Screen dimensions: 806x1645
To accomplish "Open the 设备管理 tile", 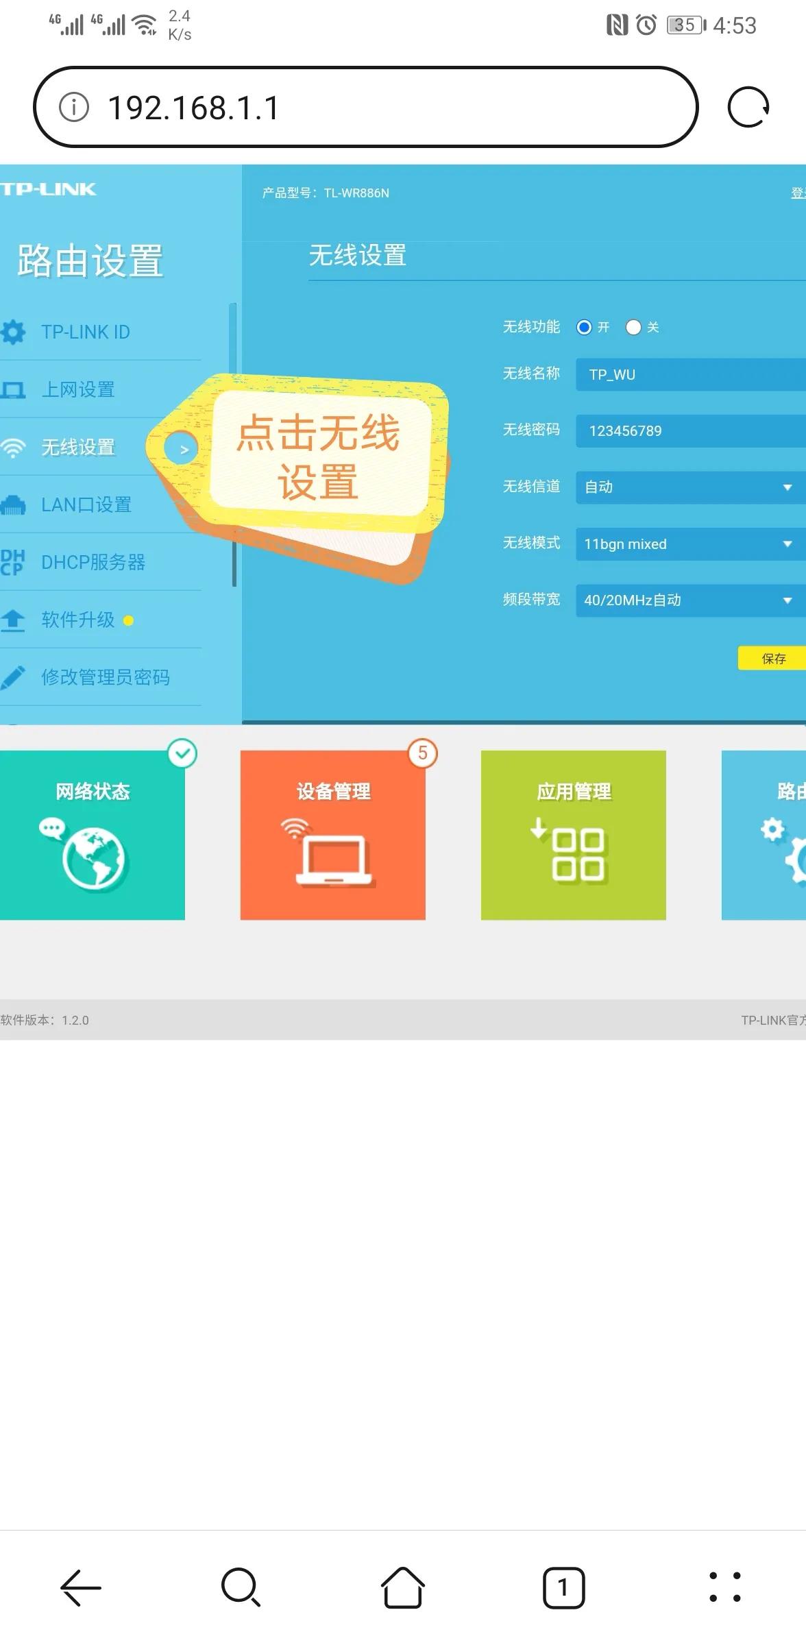I will pyautogui.click(x=332, y=835).
